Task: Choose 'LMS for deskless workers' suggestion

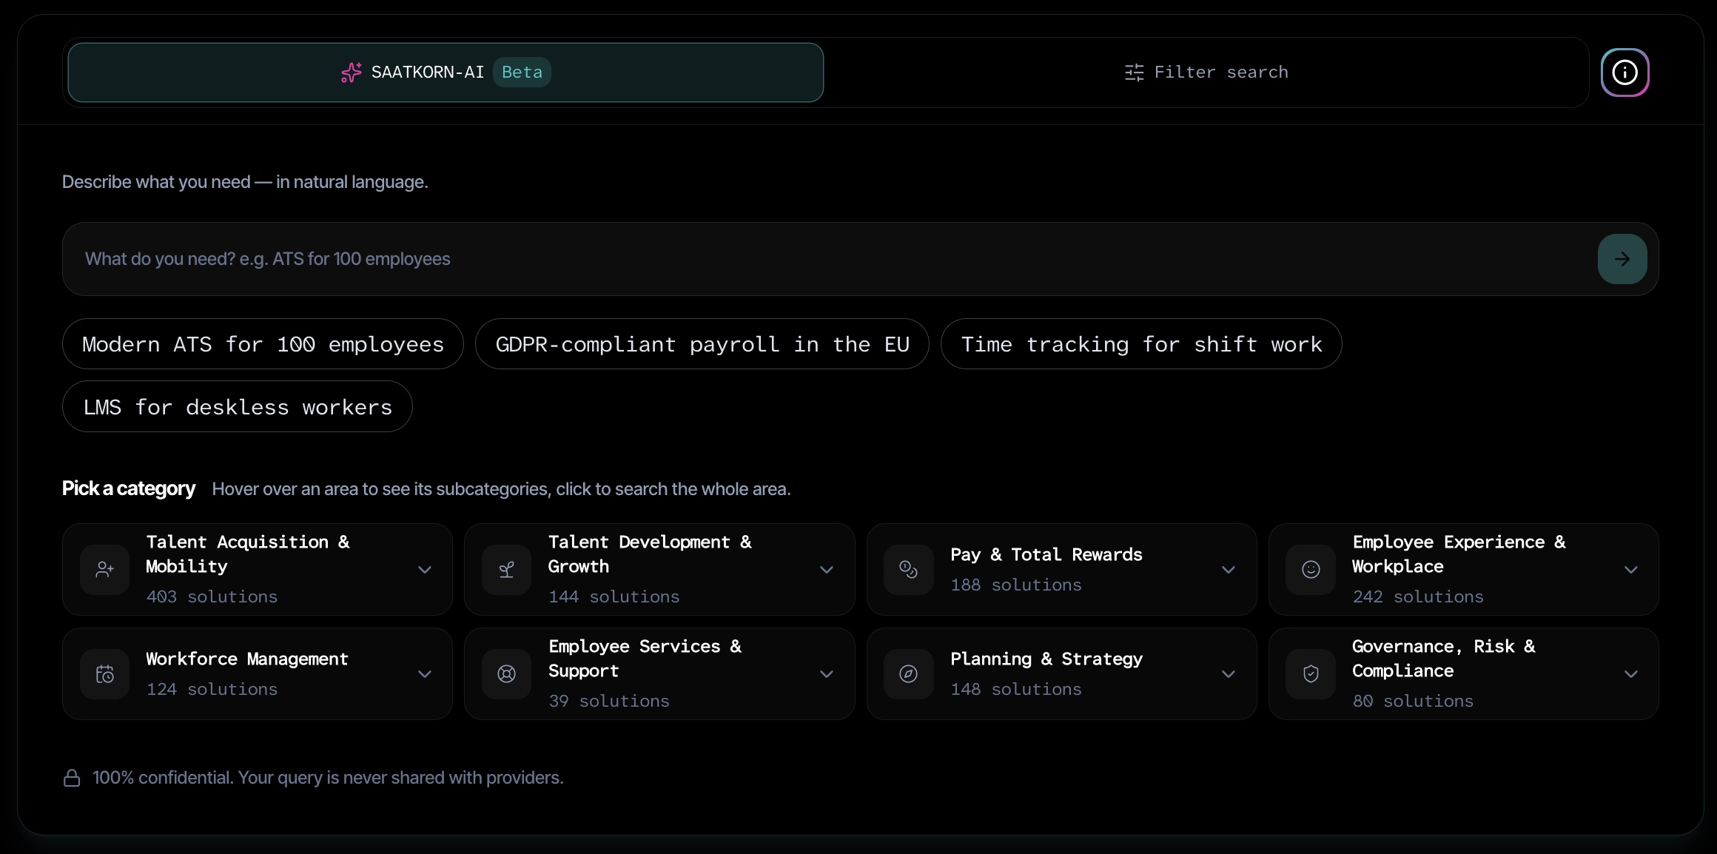Action: (238, 407)
